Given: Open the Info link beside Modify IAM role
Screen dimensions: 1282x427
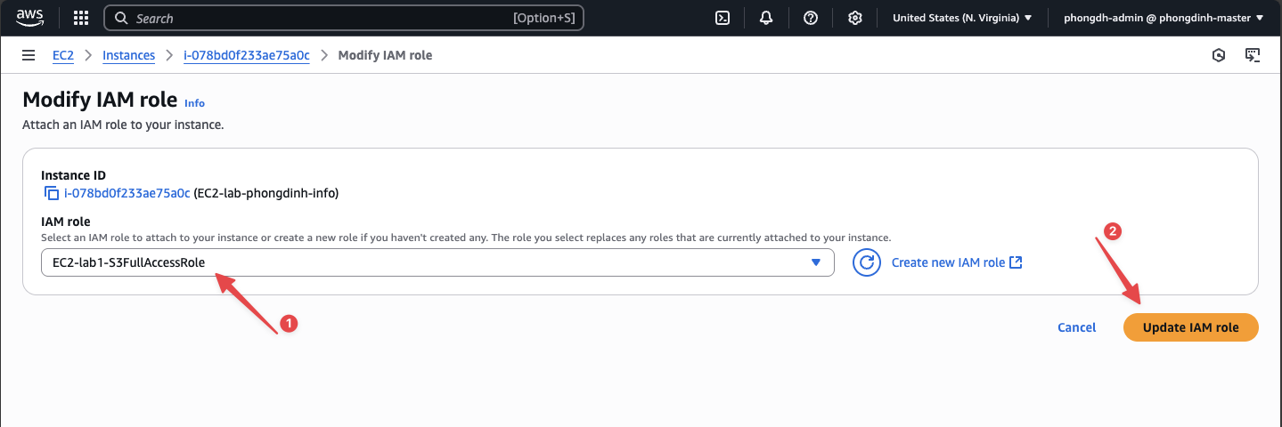Looking at the screenshot, I should [x=194, y=103].
